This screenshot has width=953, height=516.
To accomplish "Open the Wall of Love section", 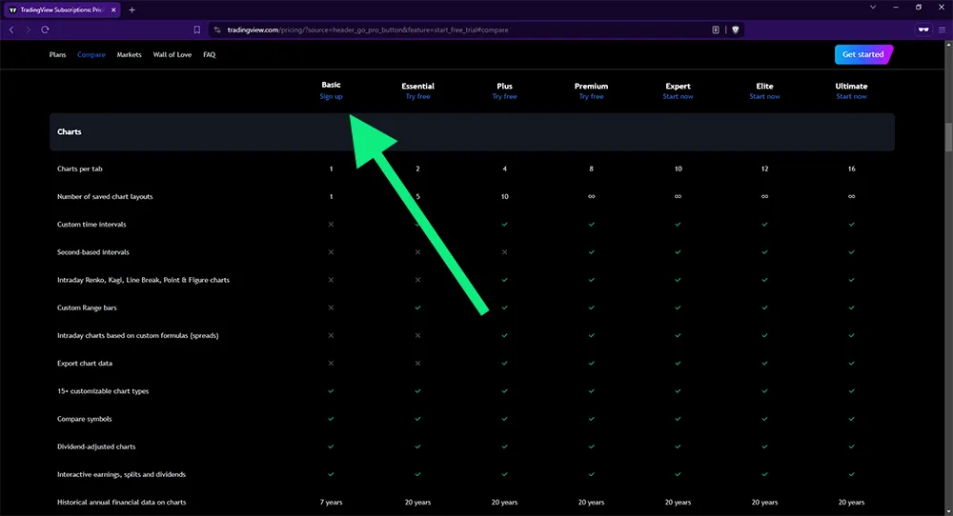I will 172,54.
